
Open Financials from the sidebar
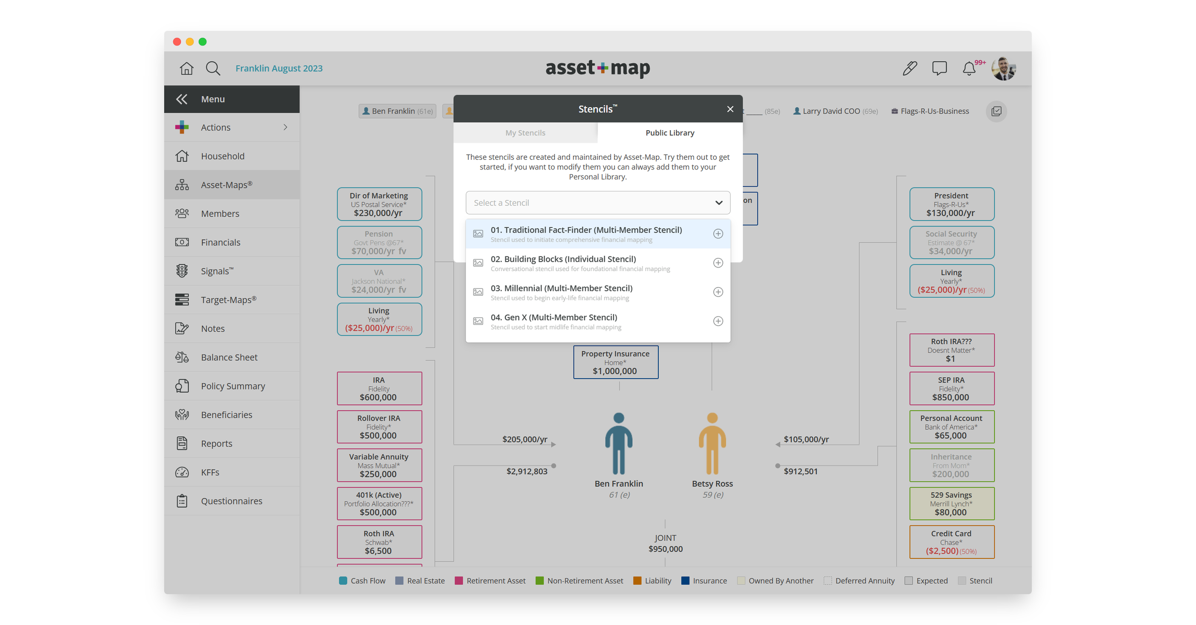click(232, 242)
